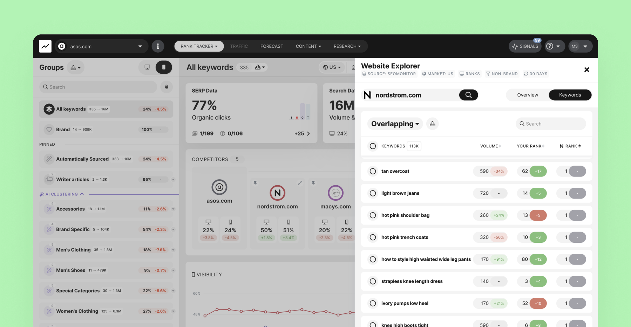Switch to the Traffic tab

[239, 46]
